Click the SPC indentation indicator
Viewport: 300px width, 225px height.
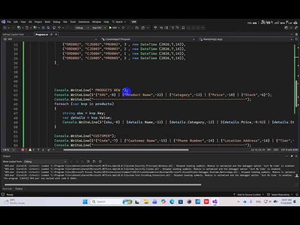pyautogui.click(x=269, y=150)
